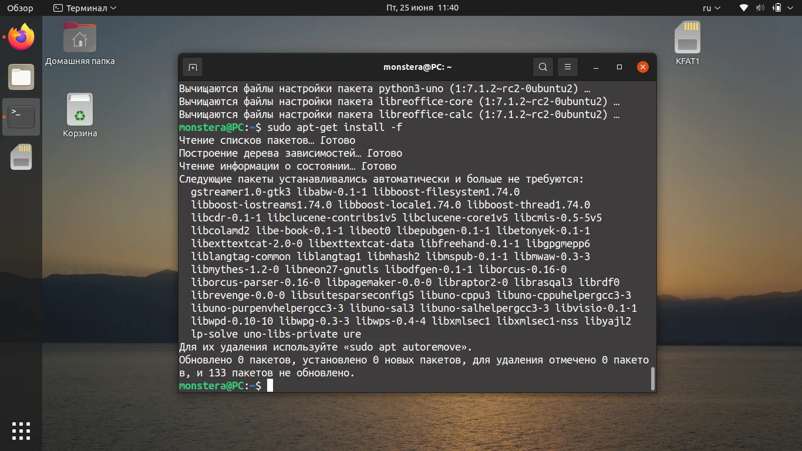Click the volume icon in top bar
The image size is (802, 451).
(x=760, y=8)
